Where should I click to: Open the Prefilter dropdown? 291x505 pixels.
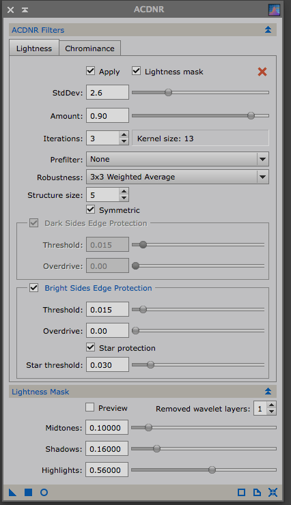[177, 159]
